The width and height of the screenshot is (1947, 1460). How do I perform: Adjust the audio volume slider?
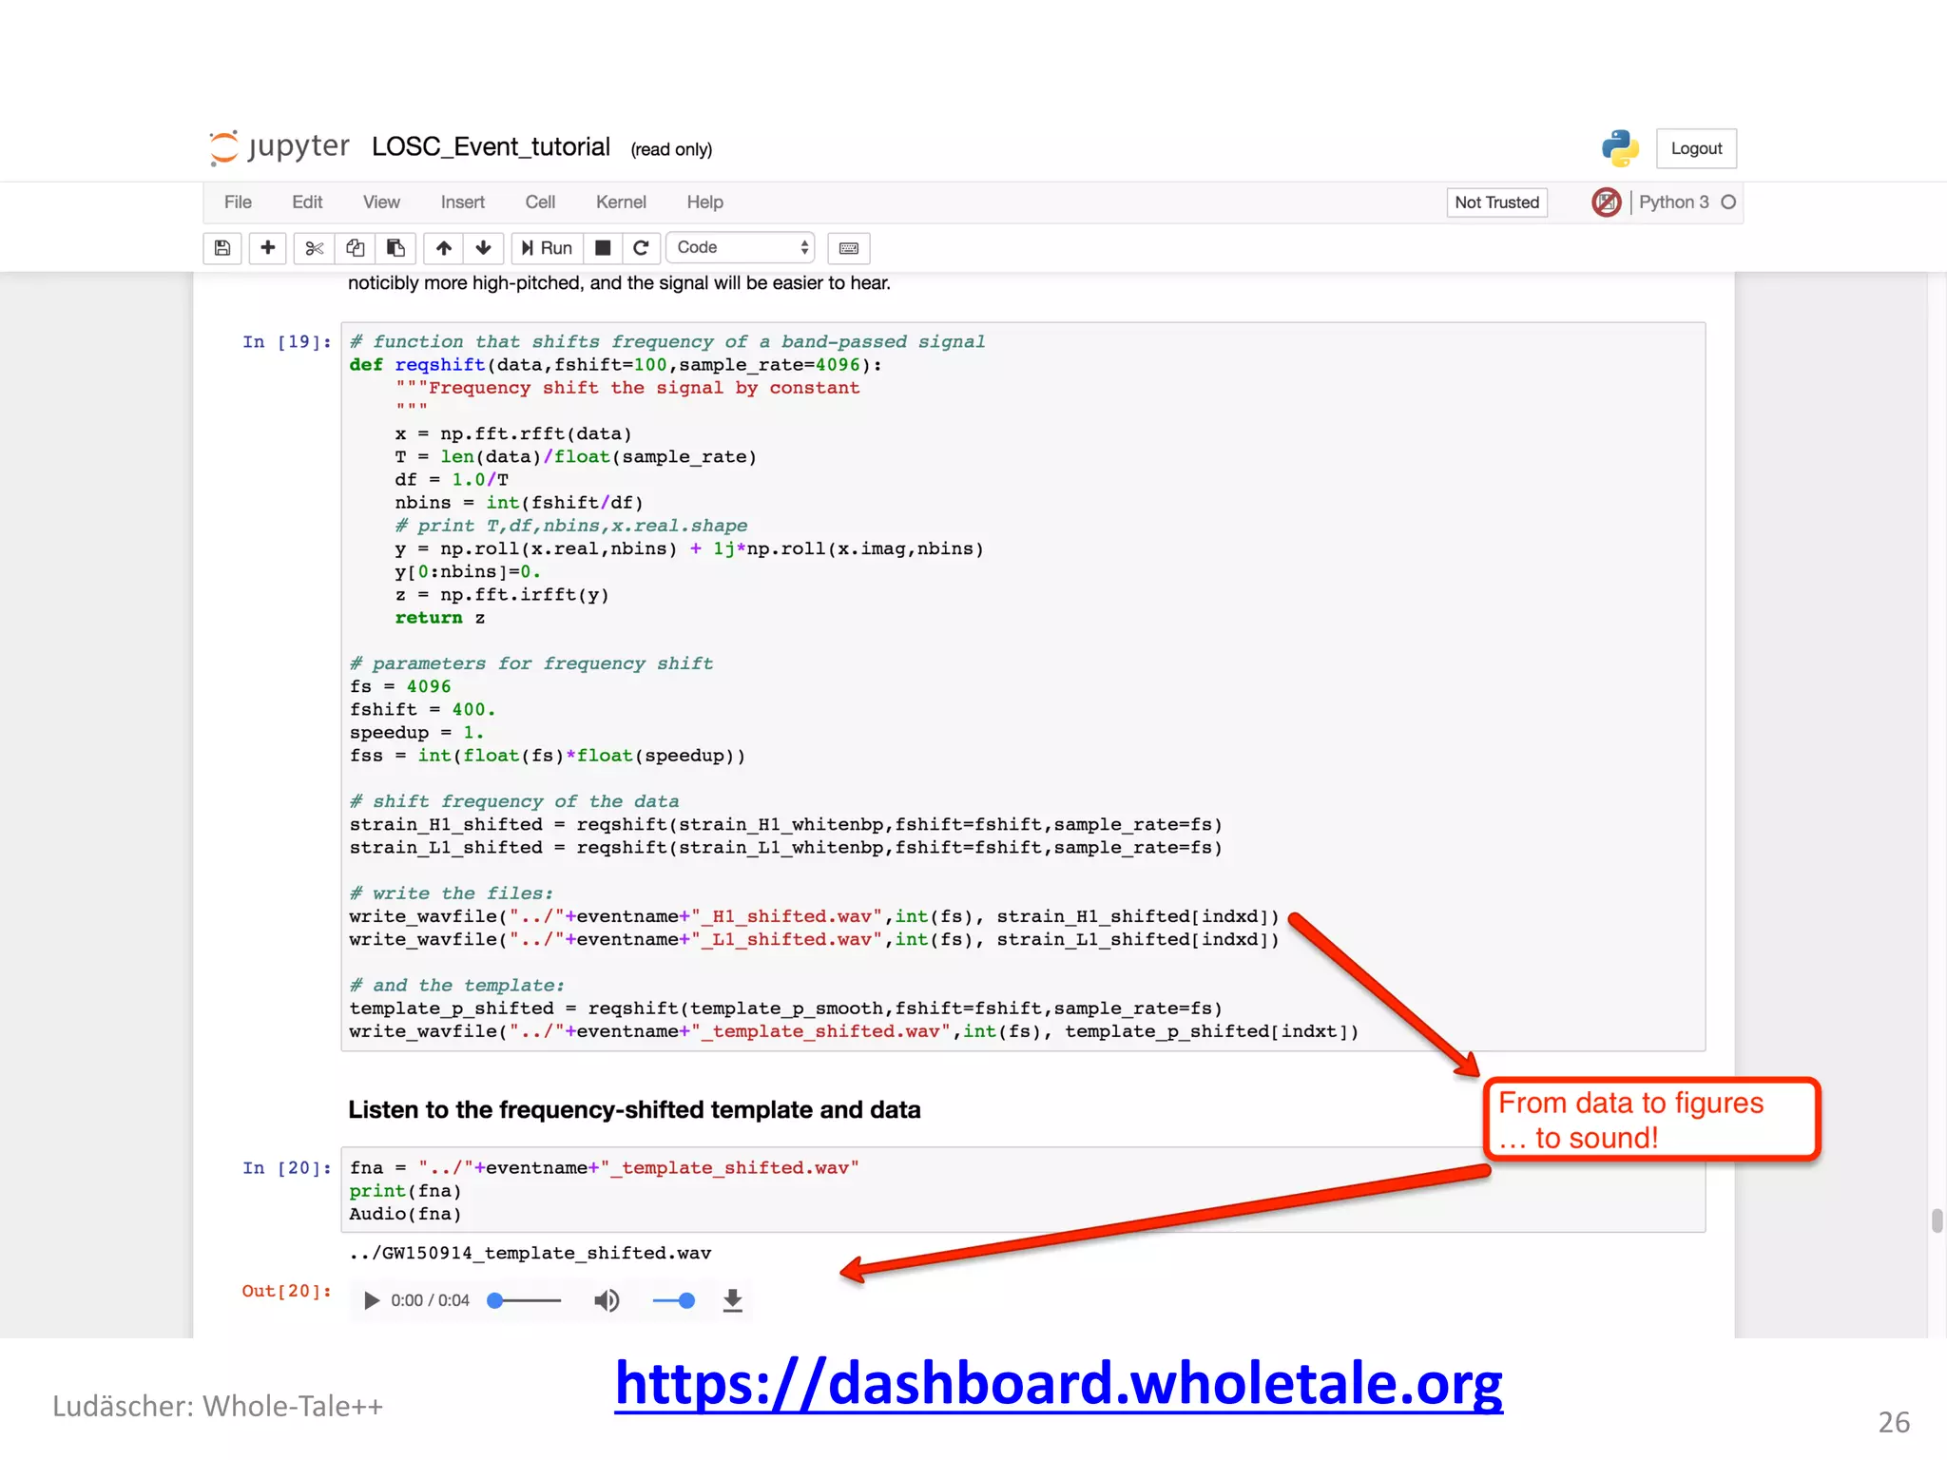[x=674, y=1300]
